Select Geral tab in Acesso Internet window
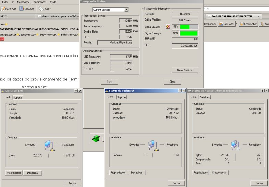Screen dimensions: 269x187 (x=193, y=97)
